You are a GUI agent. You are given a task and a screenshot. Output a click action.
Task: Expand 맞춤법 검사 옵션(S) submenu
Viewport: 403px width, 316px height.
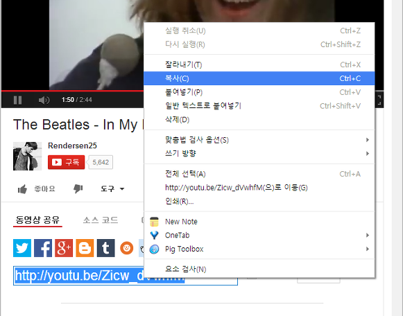[x=259, y=140]
